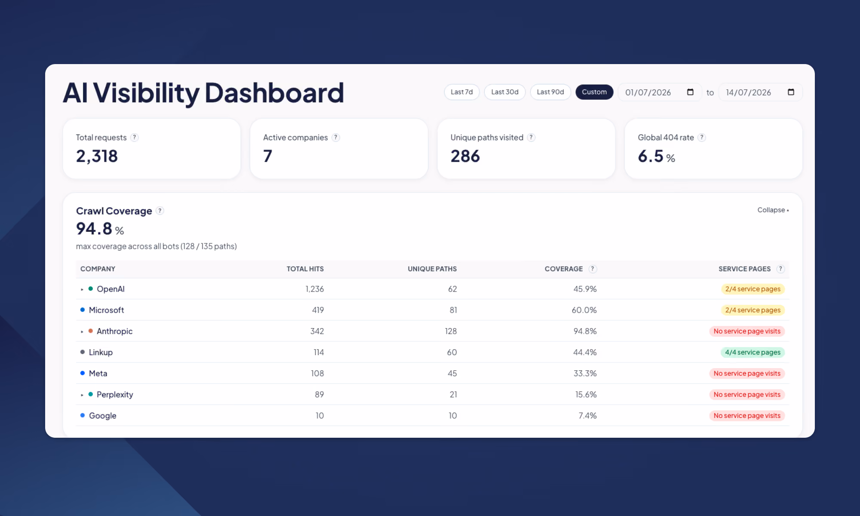Open the Crawl Coverage help icon

tap(160, 211)
